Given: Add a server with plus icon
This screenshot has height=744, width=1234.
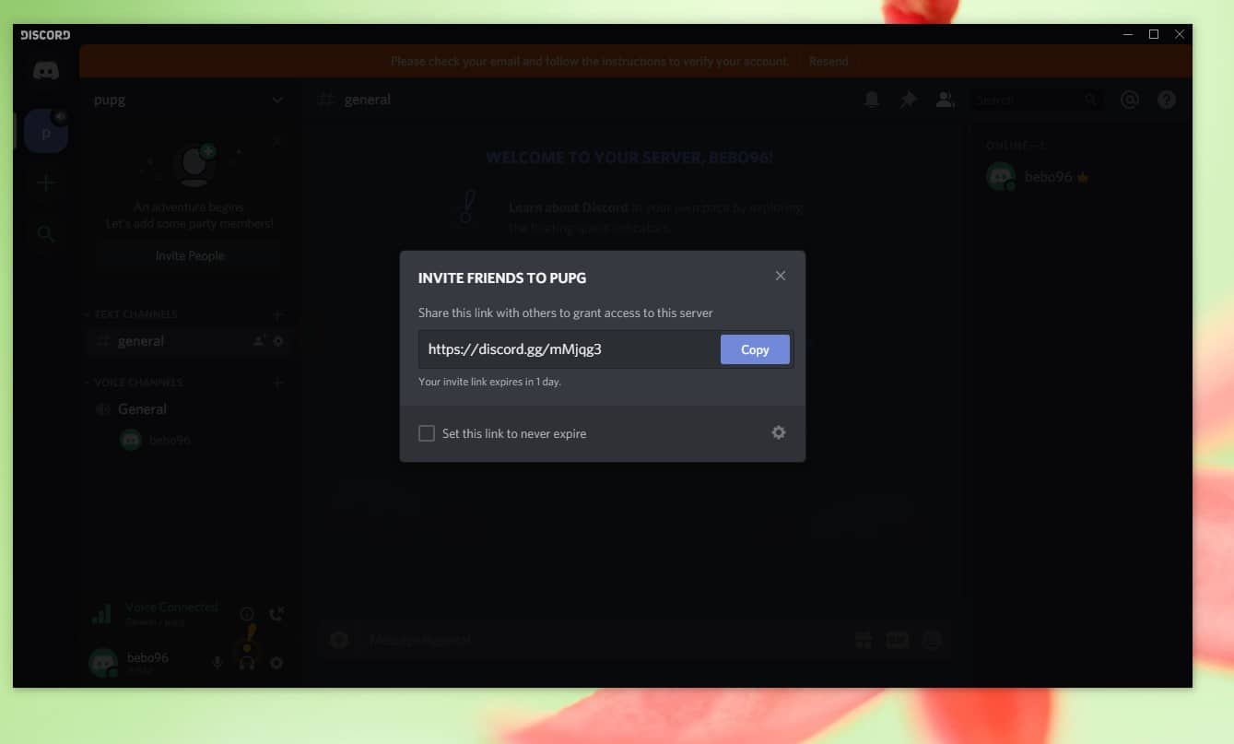Looking at the screenshot, I should 46,183.
